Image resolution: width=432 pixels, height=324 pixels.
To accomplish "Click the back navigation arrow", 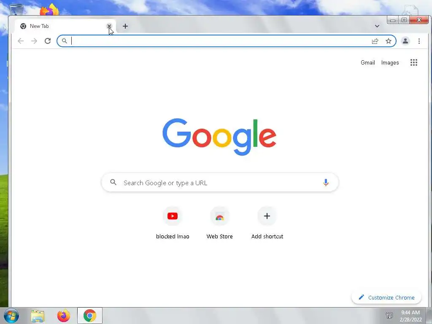I will pyautogui.click(x=21, y=41).
